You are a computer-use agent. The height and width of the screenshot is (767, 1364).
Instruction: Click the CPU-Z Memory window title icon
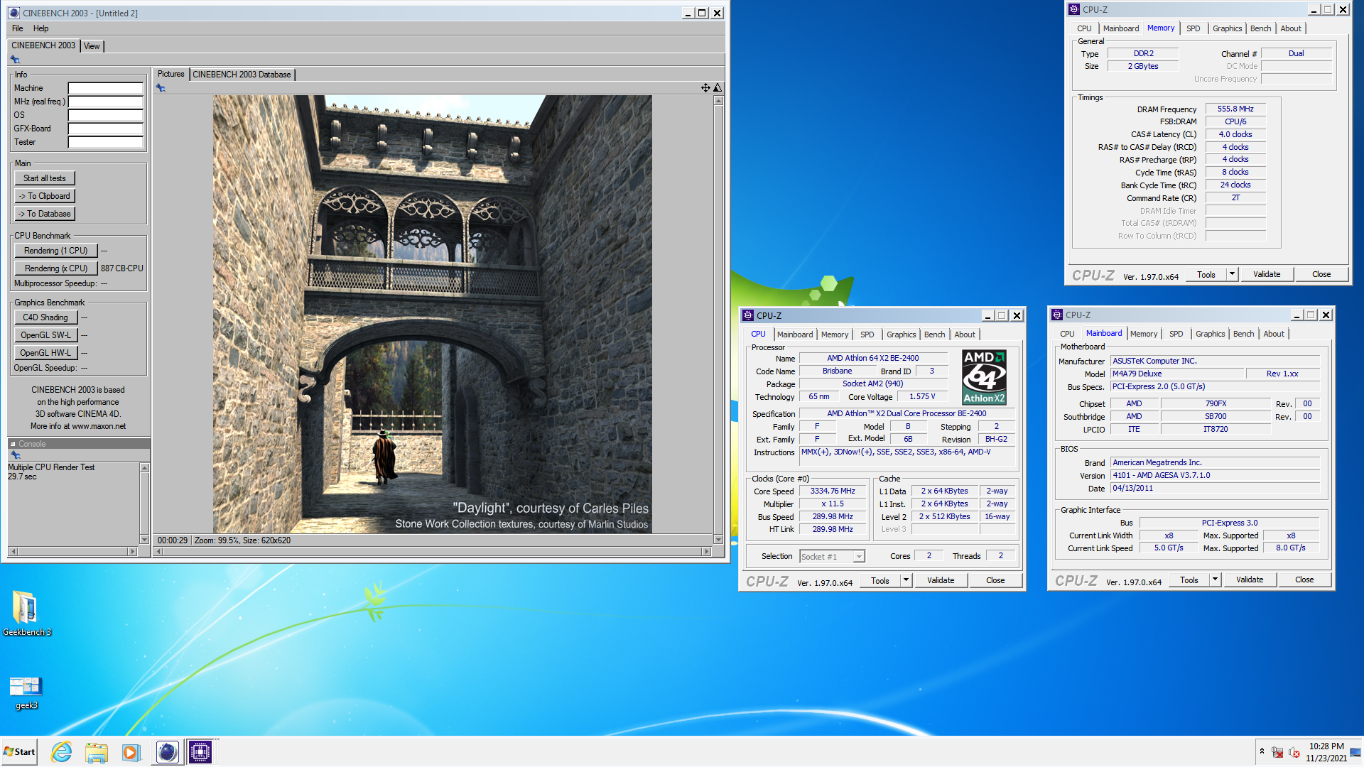click(1074, 10)
